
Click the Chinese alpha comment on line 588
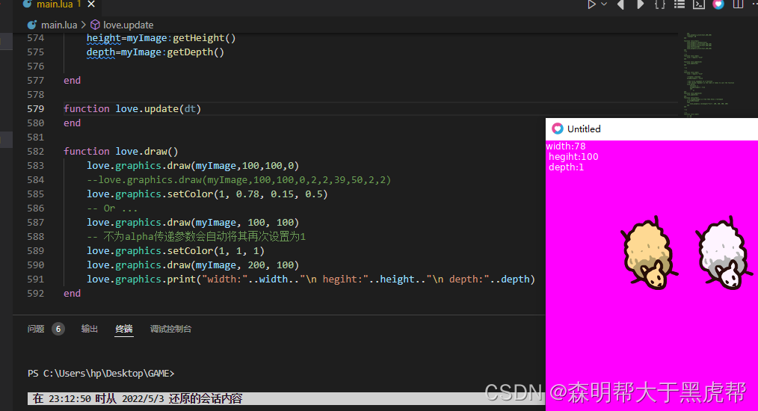pos(197,236)
